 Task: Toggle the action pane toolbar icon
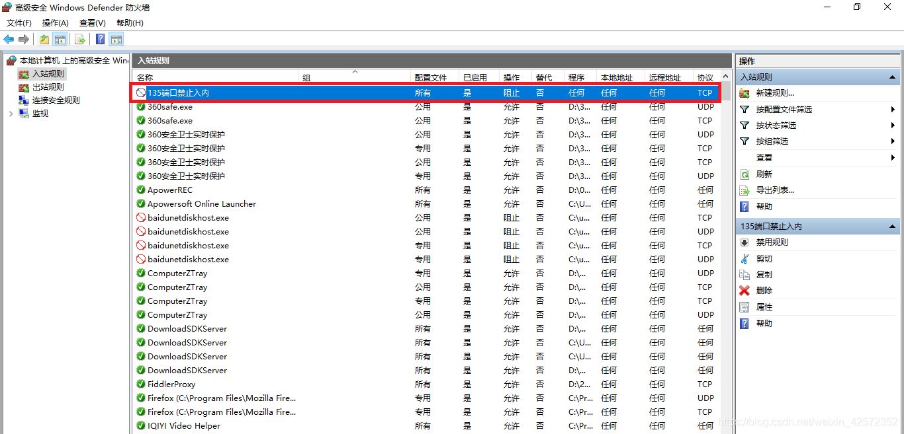116,39
